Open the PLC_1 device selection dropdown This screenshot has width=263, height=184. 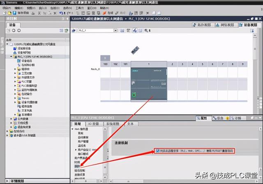115,30
